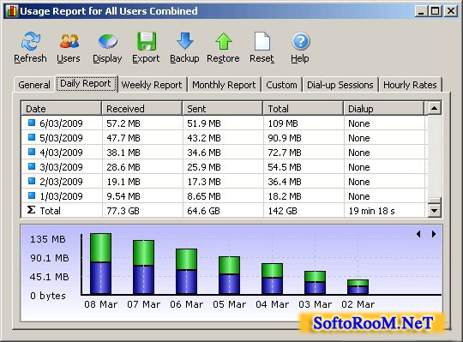Click the Backup blue arrow icon

pyautogui.click(x=185, y=41)
